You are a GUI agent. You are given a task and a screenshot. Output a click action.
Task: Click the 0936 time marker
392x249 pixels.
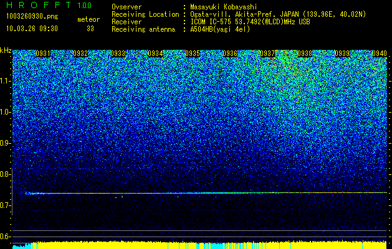[230, 54]
